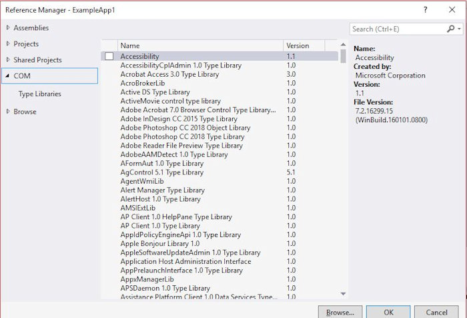Select Application Host Administration Interface
Screen dimensions: 467x318
click(x=219, y=262)
